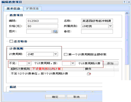131x102 pixels.
Task: Click the 价格(元) field containing 80
Action: coord(42,26)
